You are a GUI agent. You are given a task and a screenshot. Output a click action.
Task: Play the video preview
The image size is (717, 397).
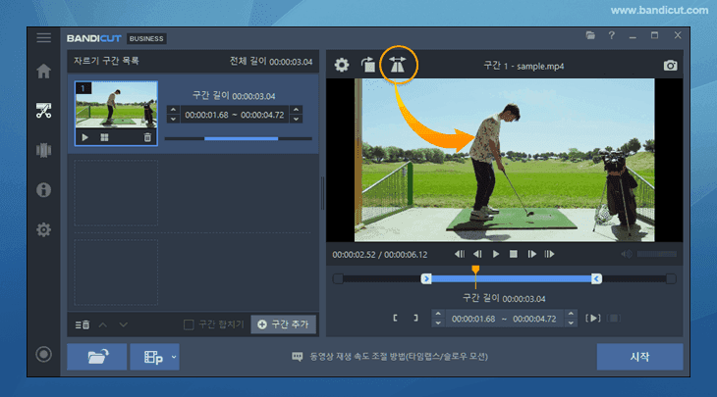pos(496,254)
